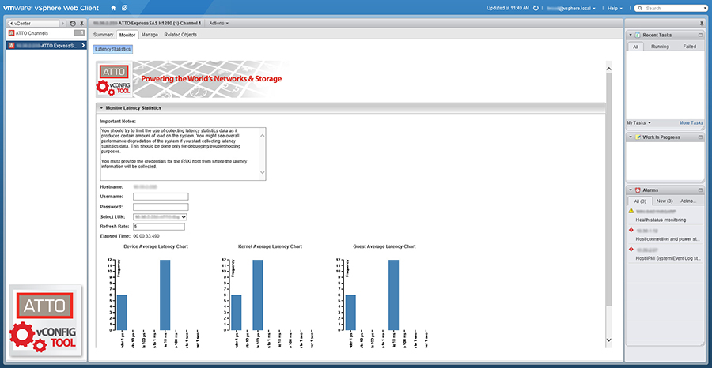
Task: Show Failed tasks tab
Action: pos(689,47)
